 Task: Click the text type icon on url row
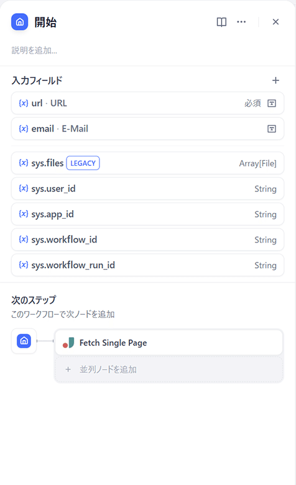pos(272,103)
